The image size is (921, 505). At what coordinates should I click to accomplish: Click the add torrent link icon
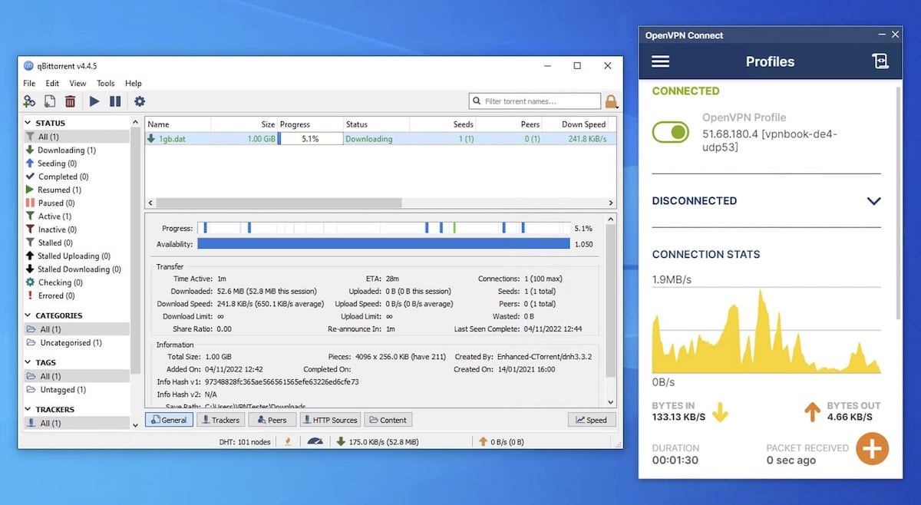[29, 101]
